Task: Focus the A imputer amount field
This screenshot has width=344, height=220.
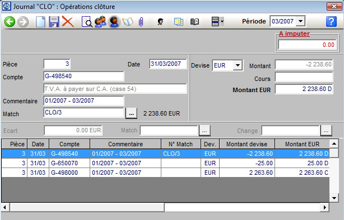Action: [307, 45]
